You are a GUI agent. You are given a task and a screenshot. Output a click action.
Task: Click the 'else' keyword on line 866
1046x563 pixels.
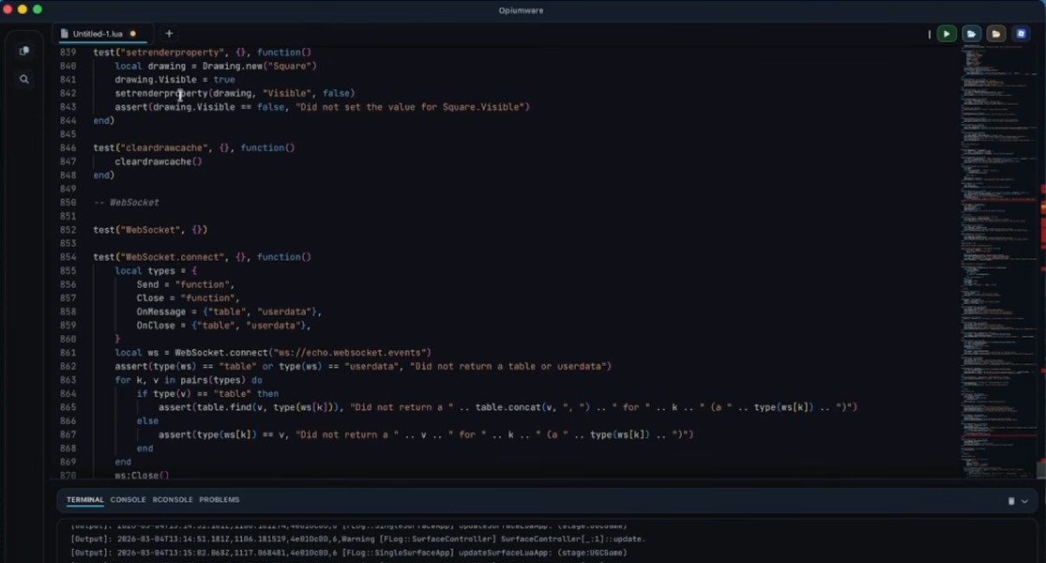pos(147,421)
